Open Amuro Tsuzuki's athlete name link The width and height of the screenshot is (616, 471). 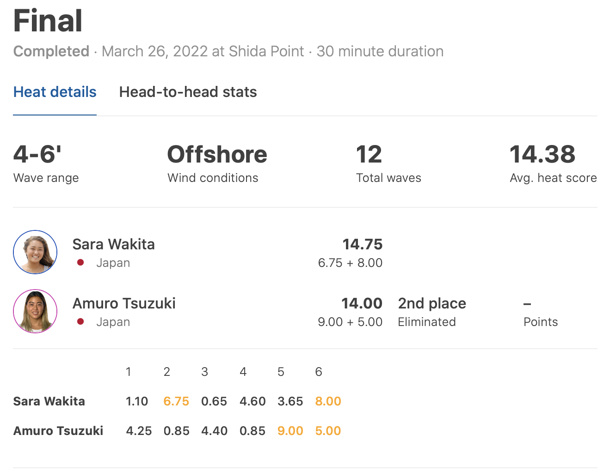pos(124,303)
